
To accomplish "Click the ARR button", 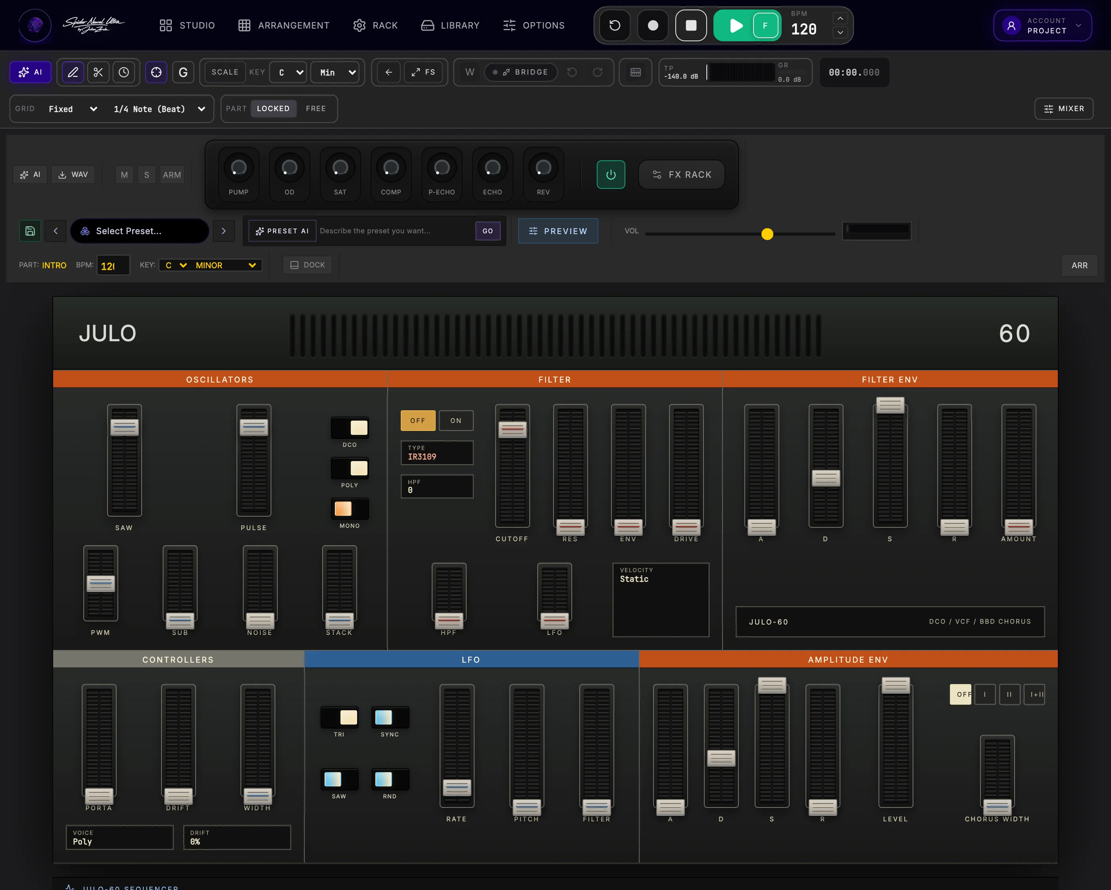I will (1079, 265).
